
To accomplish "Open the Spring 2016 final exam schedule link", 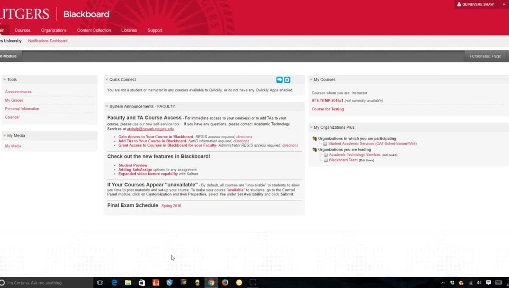I will (171, 206).
